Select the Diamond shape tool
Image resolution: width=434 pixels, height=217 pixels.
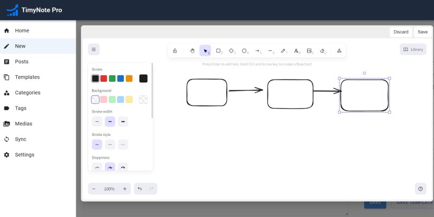pos(232,51)
